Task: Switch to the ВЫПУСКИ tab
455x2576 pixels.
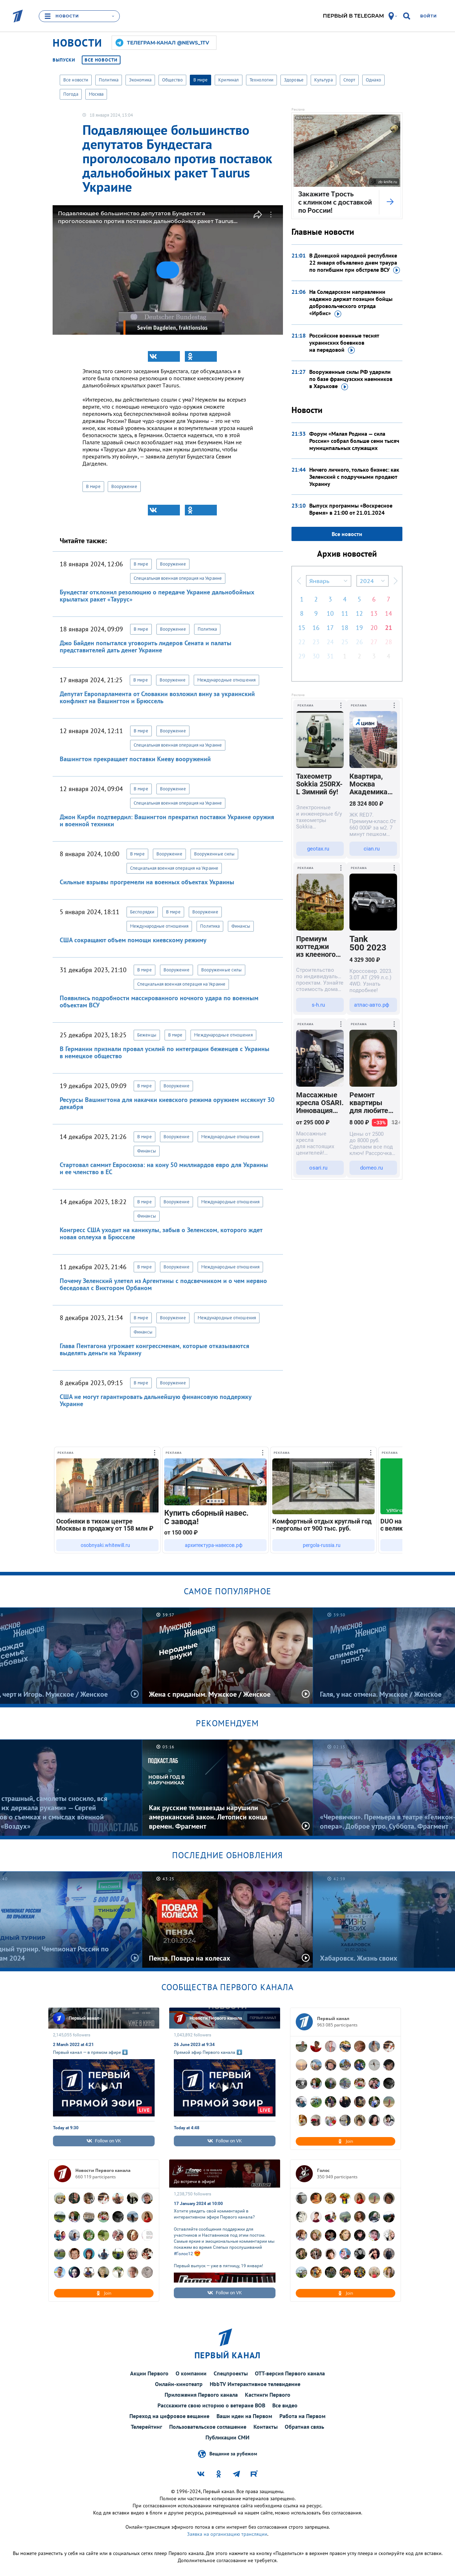Action: (x=64, y=60)
